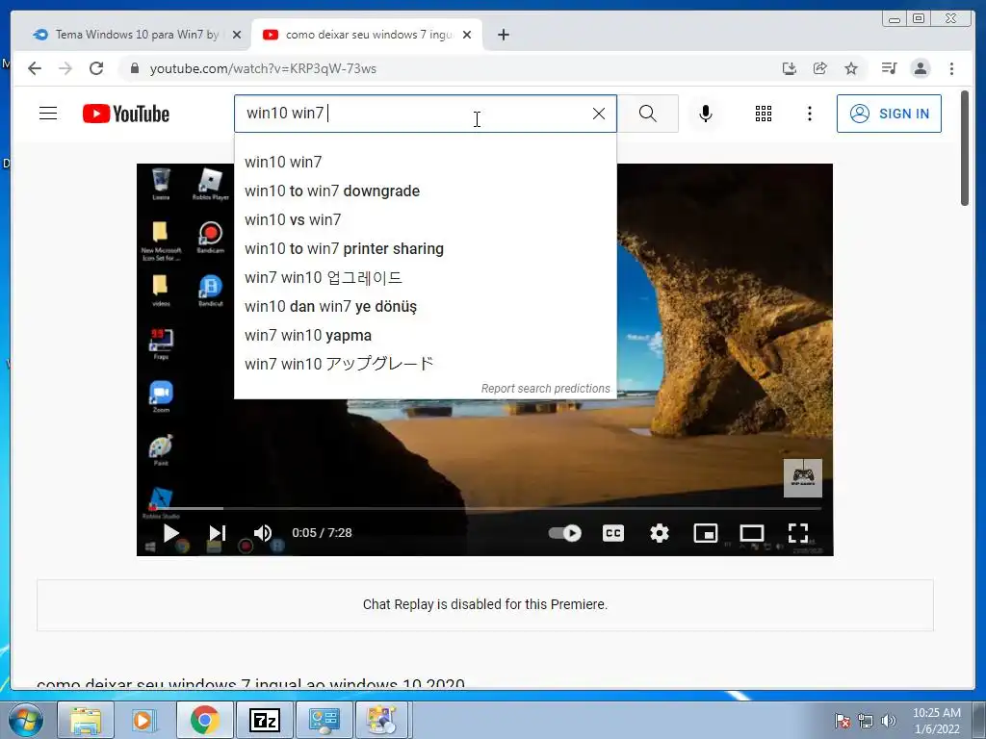Image resolution: width=986 pixels, height=739 pixels.
Task: Install app via address bar icon
Action: coord(790,68)
